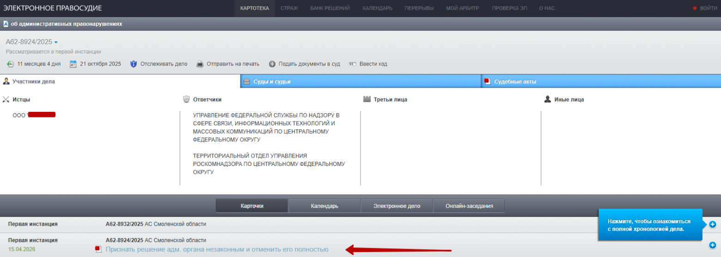
Task: Click the red document icon on Судебные акты
Action: click(x=487, y=81)
